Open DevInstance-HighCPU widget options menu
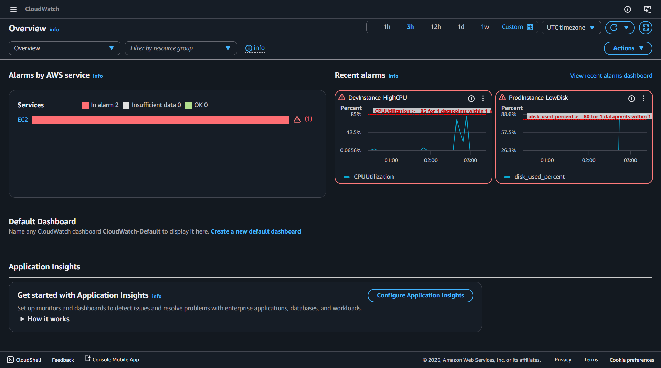Screen dimensions: 661x368 point(483,99)
